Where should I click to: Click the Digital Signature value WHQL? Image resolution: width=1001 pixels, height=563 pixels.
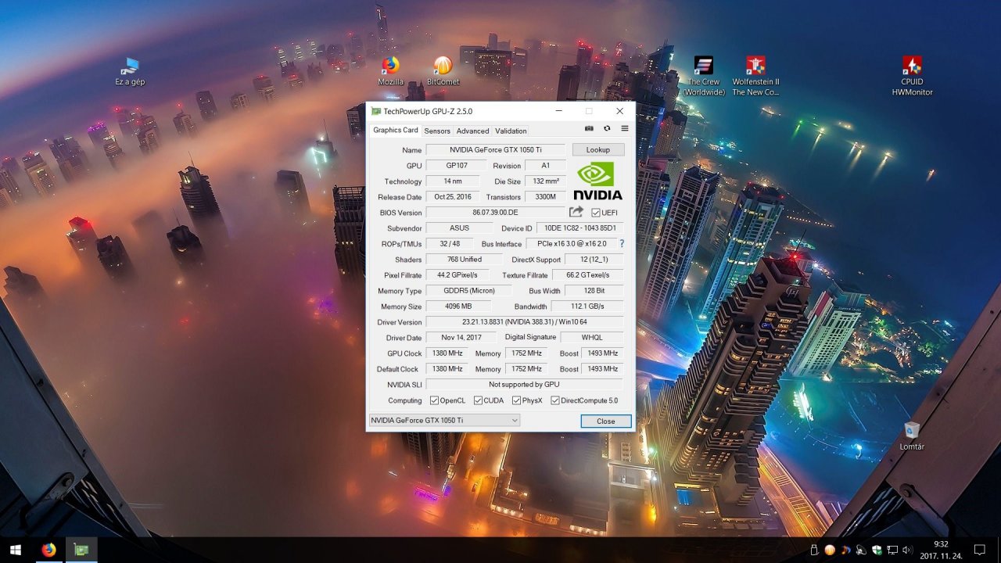point(592,338)
